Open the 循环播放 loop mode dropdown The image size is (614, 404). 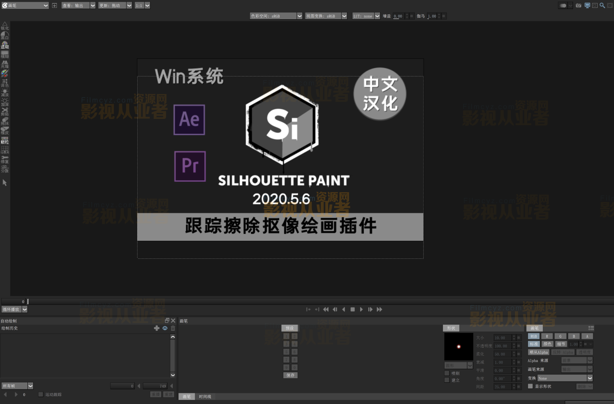tap(14, 309)
